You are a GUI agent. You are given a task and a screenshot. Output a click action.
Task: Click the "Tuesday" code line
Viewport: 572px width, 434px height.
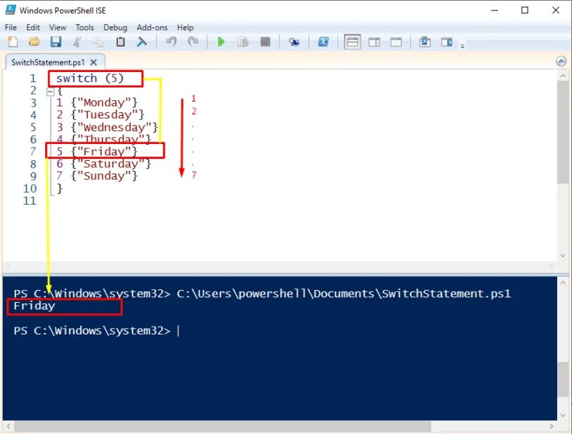tap(100, 115)
